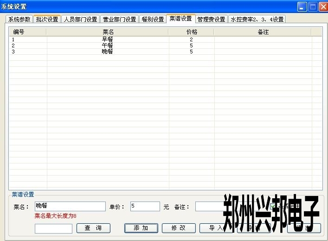Toggle the checkbox right of 备注 field

coord(273,206)
